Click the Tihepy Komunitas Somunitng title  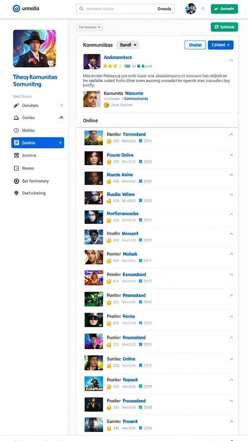coord(35,81)
